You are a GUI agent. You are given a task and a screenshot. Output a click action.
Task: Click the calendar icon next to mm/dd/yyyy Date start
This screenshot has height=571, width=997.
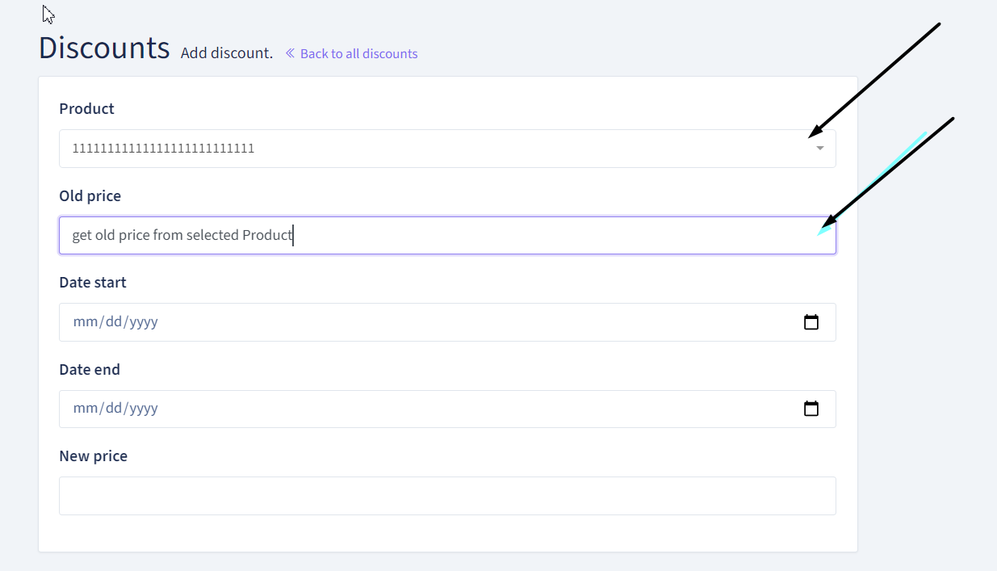[x=811, y=321]
